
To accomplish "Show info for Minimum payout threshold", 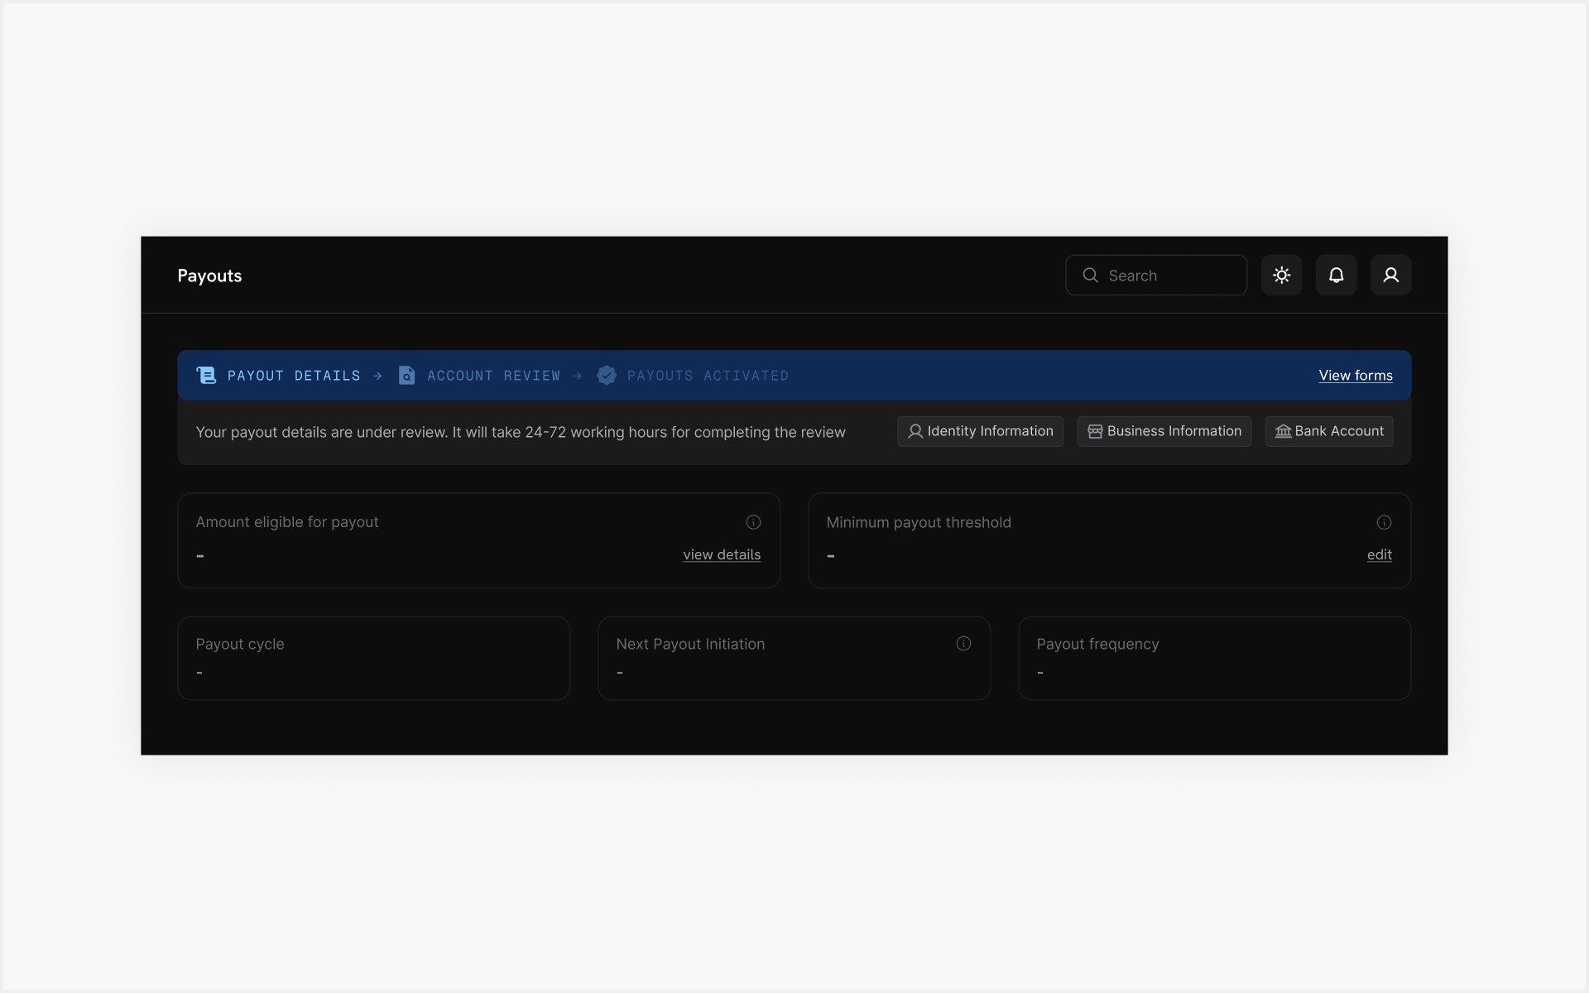I will coord(1384,522).
